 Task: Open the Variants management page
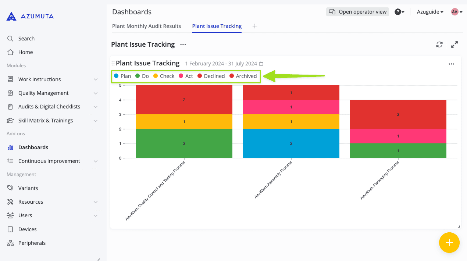[x=28, y=188]
